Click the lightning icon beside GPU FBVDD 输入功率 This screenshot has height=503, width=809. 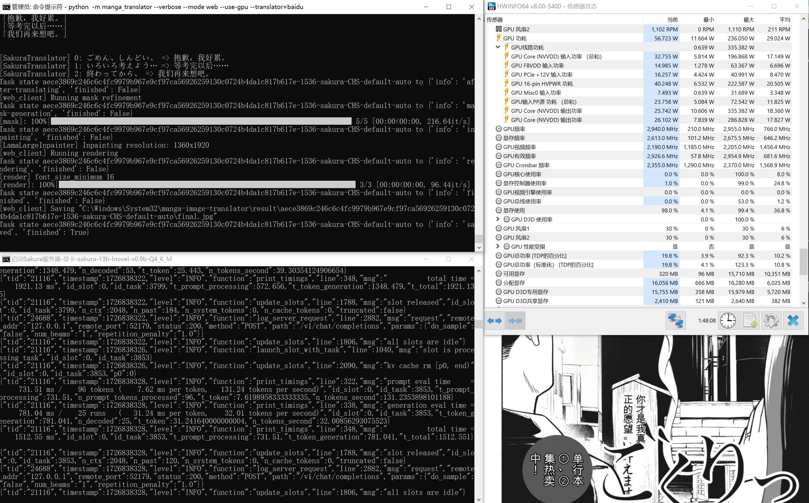coord(507,66)
